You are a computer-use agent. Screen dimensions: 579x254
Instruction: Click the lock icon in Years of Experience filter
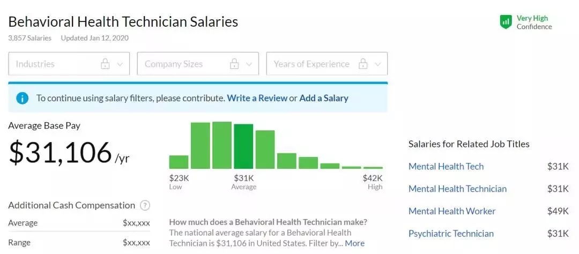[x=363, y=64]
